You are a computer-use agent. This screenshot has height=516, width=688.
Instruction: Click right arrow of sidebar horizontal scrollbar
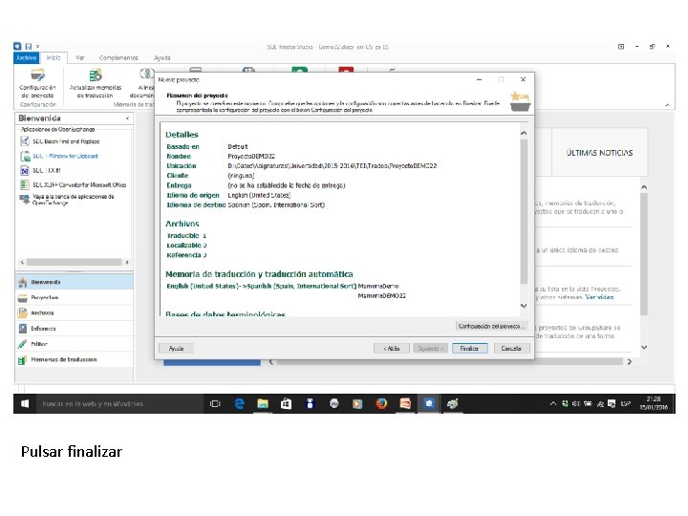[x=127, y=262]
